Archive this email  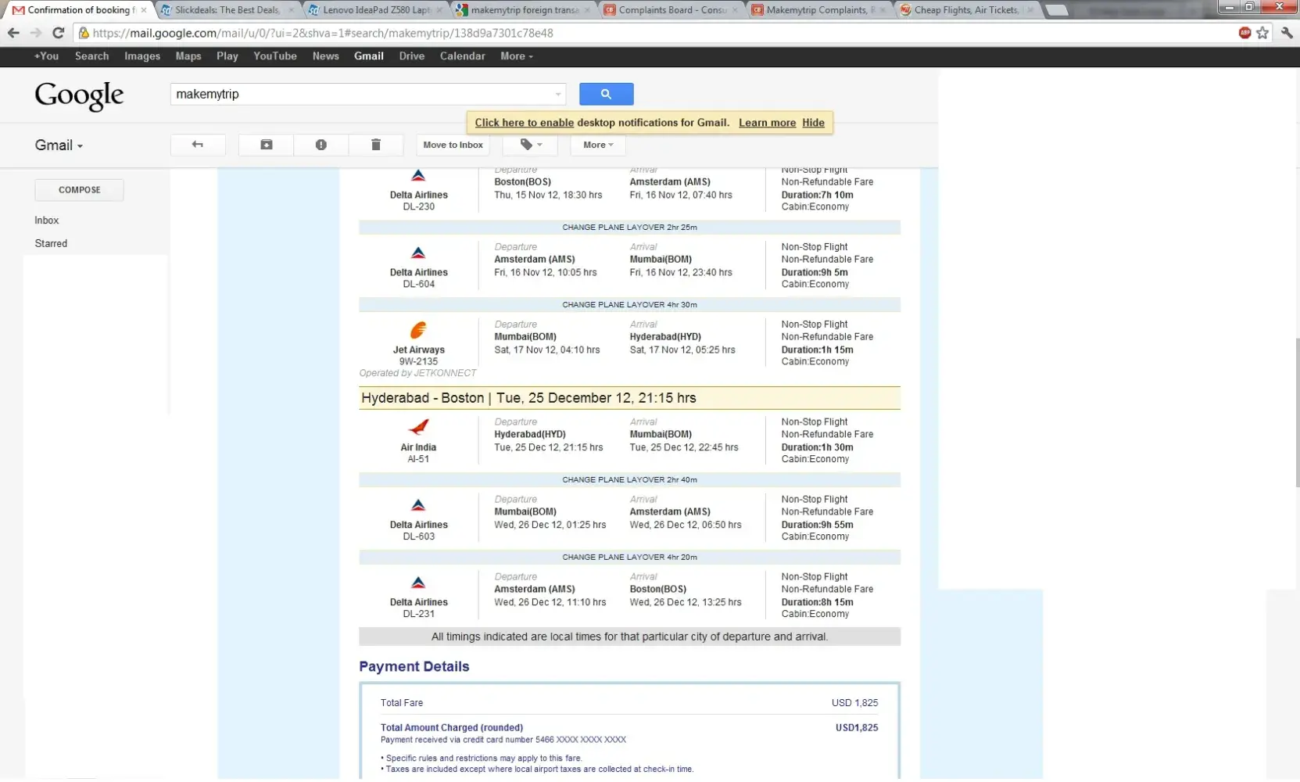tap(267, 145)
